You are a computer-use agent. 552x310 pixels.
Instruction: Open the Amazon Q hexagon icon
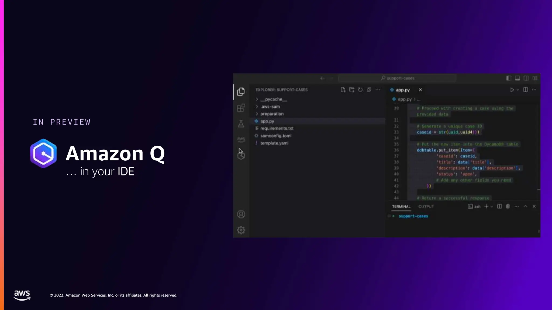pos(241,156)
